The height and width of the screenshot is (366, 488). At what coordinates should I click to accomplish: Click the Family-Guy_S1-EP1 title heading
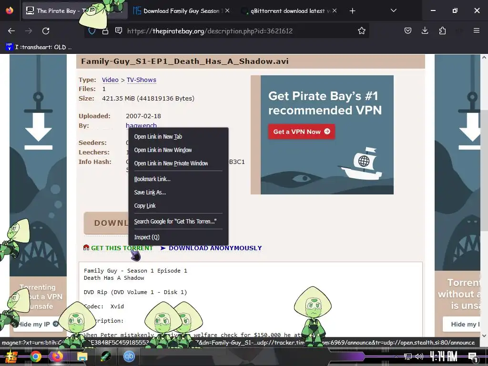click(x=185, y=61)
